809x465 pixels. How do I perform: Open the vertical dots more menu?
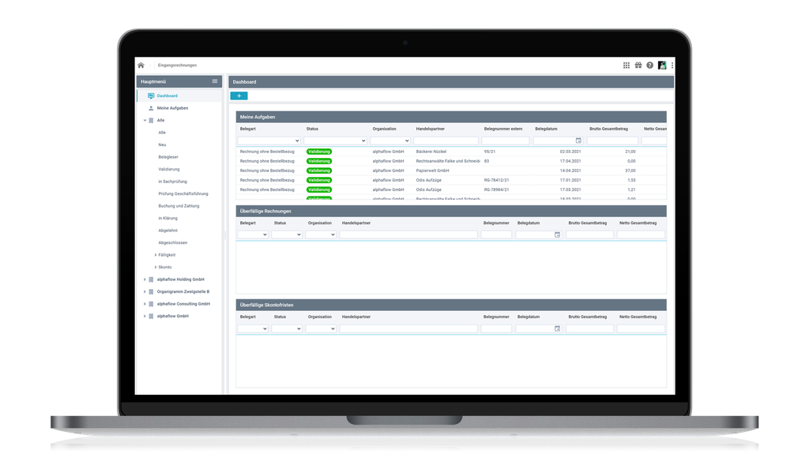(x=672, y=66)
